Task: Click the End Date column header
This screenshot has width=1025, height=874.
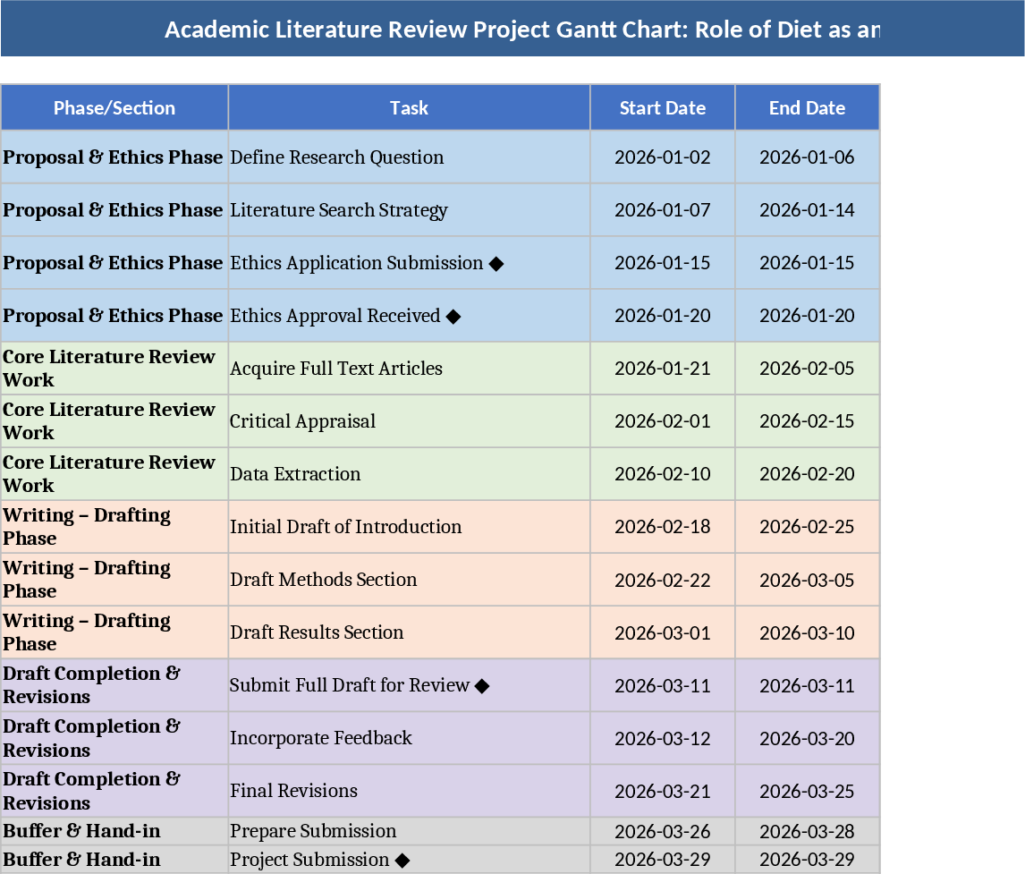Action: point(807,108)
